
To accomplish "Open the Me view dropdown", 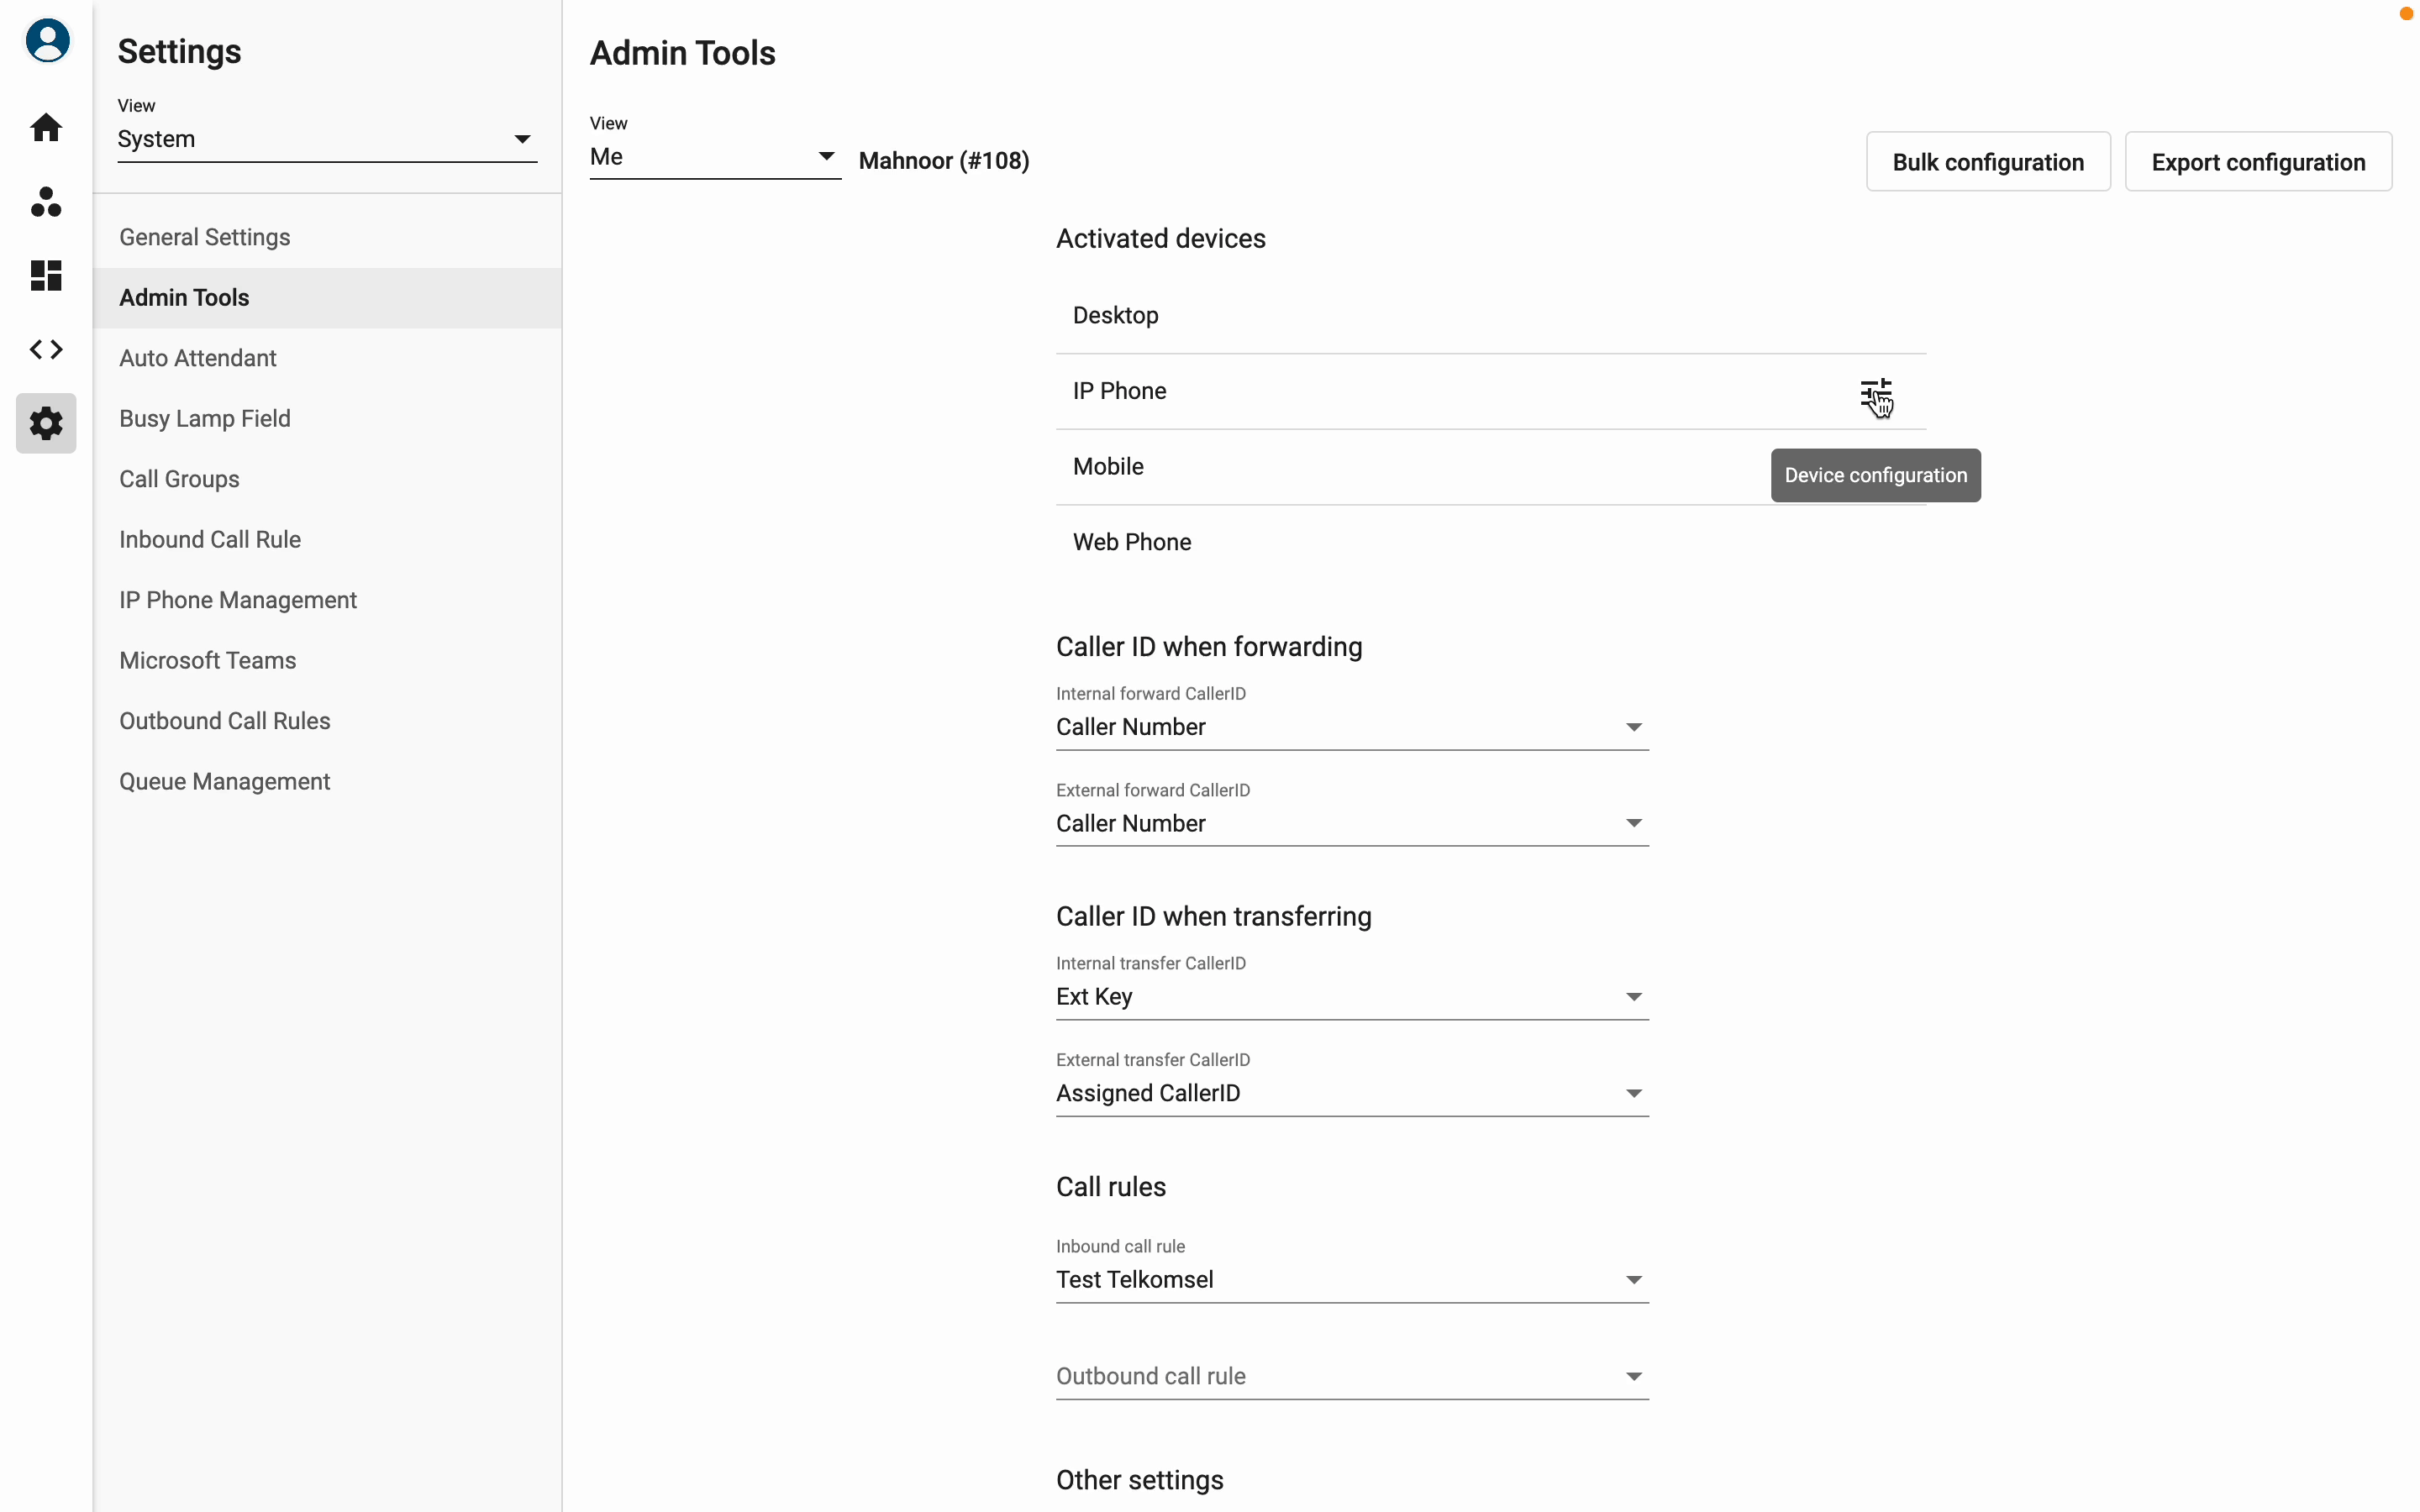I will 714,157.
